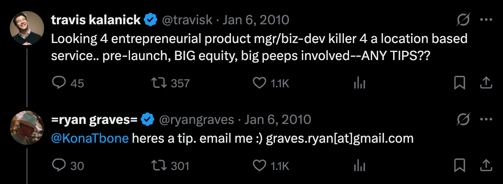View analytics for ryan graves' tweet

coord(359,165)
